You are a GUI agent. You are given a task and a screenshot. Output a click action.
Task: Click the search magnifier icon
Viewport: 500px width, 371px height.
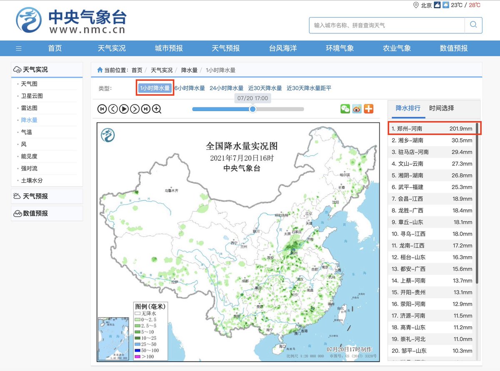473,25
